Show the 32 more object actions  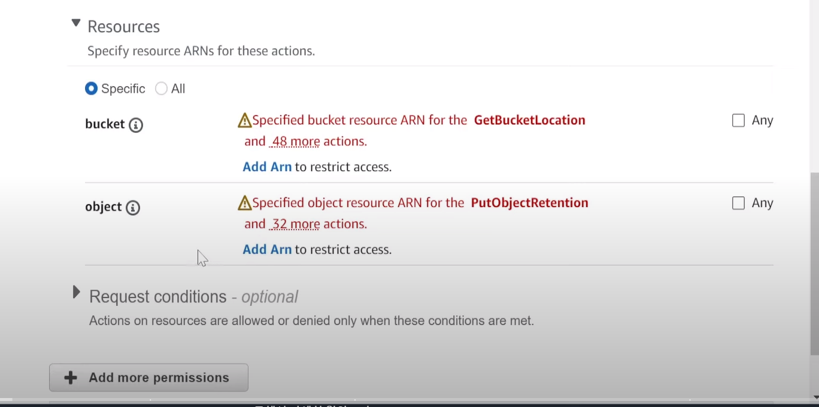(296, 224)
